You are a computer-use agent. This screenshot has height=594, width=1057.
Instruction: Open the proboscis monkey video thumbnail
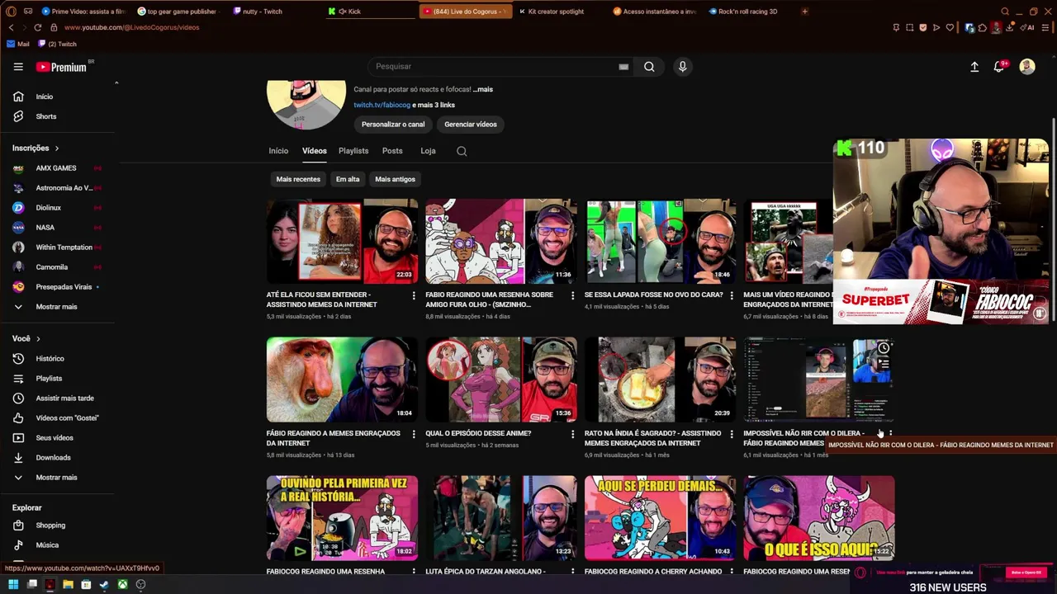(342, 379)
